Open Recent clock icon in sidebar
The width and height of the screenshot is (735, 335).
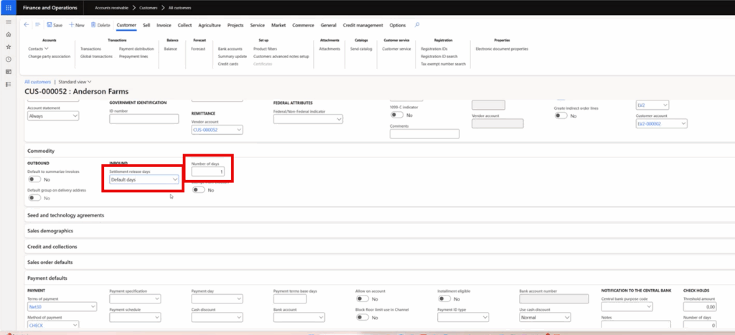click(9, 60)
